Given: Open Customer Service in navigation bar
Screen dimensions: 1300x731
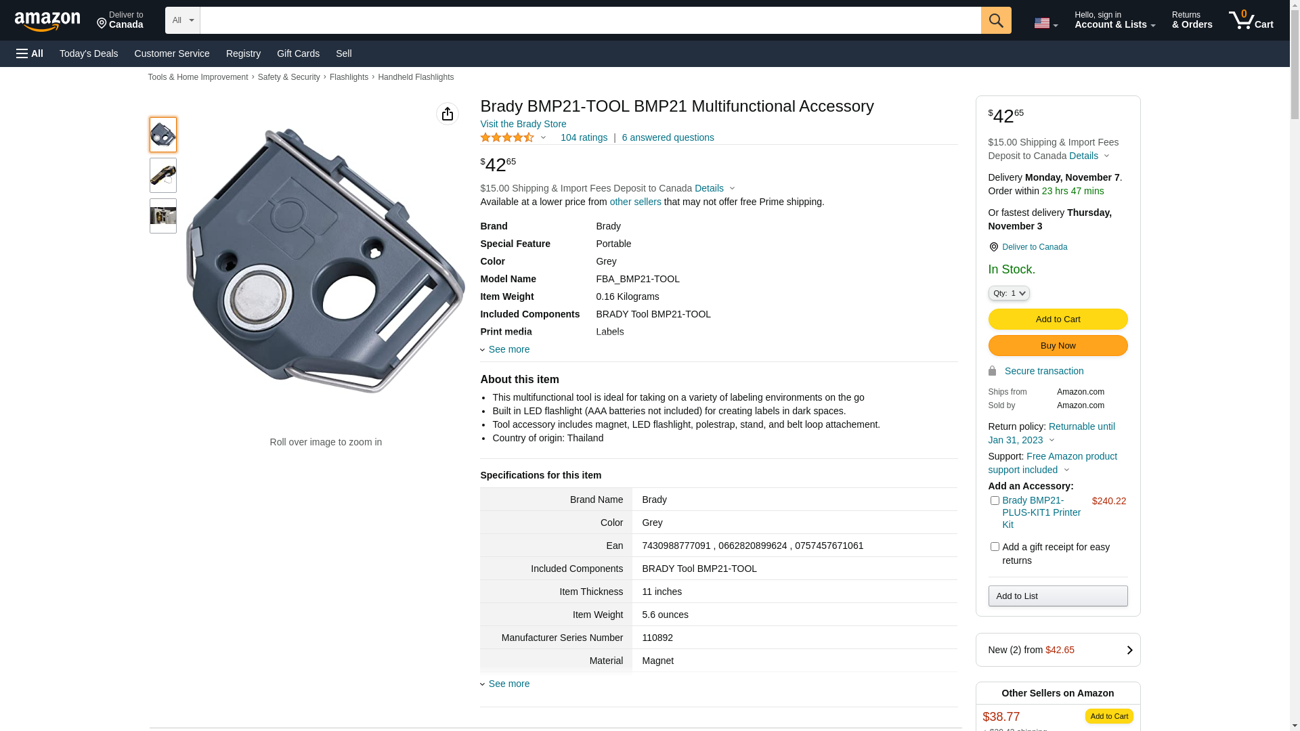Looking at the screenshot, I should pyautogui.click(x=172, y=53).
